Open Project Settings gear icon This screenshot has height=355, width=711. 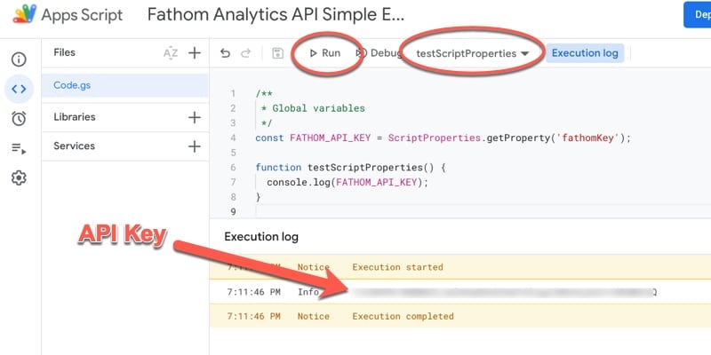(19, 178)
